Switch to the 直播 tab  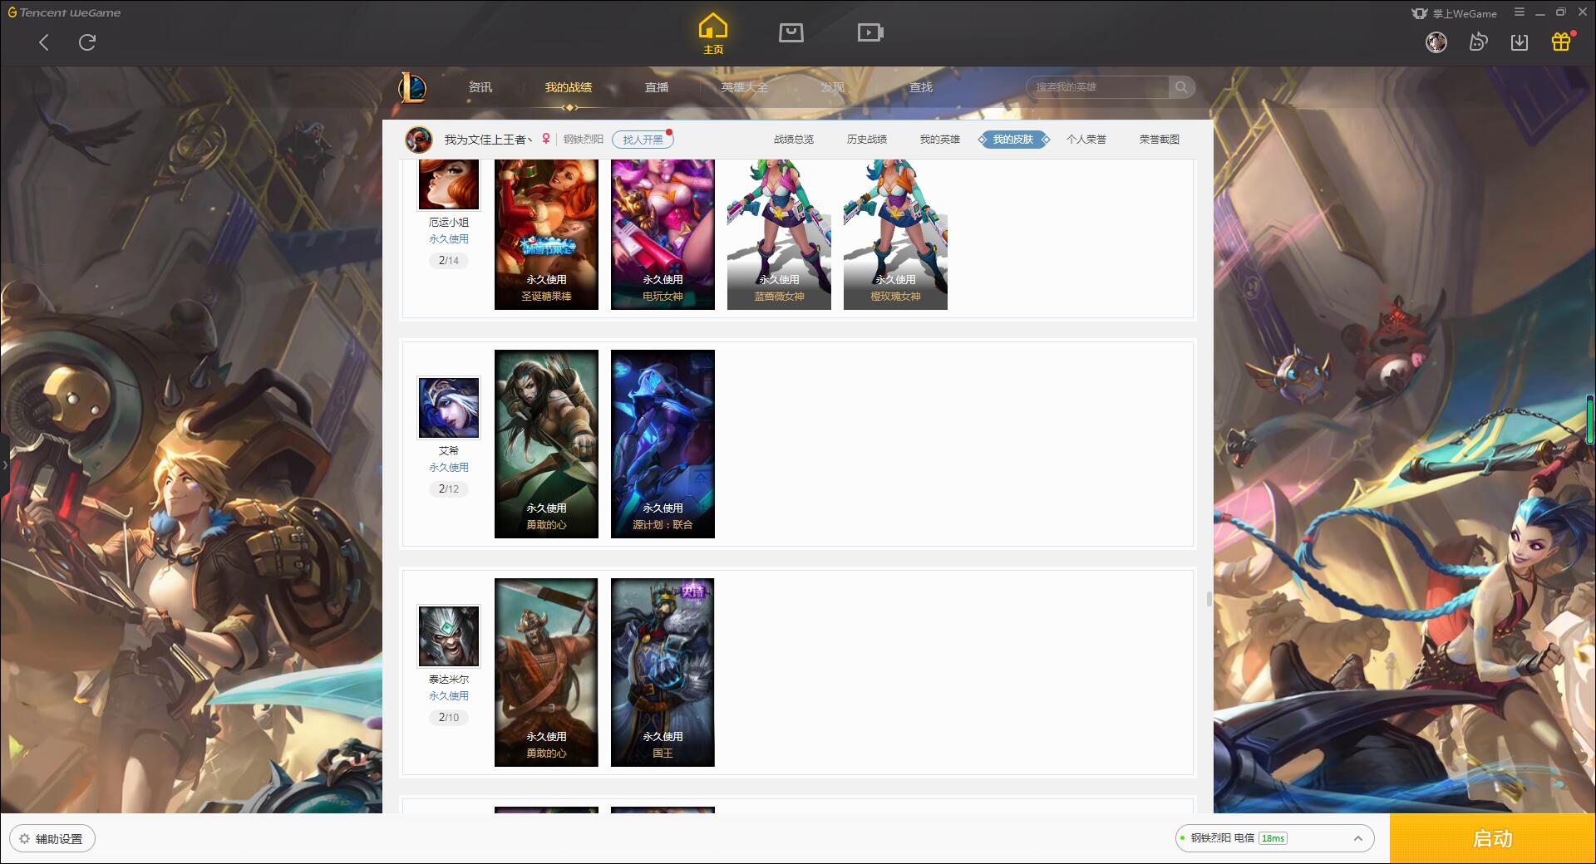[657, 87]
